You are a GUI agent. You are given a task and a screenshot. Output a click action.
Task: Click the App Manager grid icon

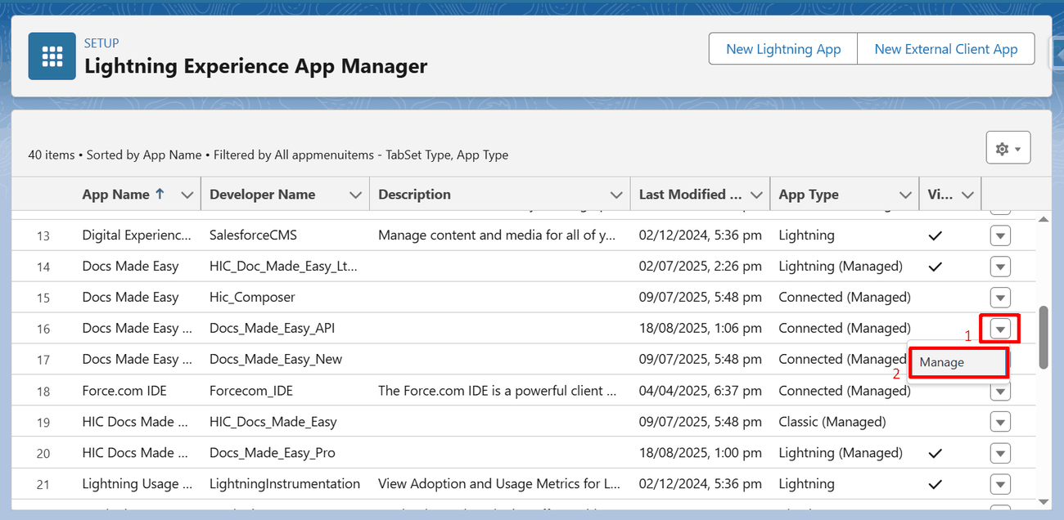52,56
